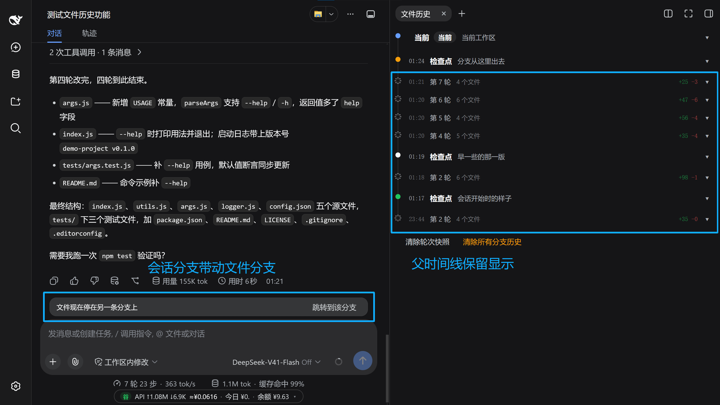This screenshot has height=405, width=720.
Task: Open search from the sidebar
Action: click(15, 128)
